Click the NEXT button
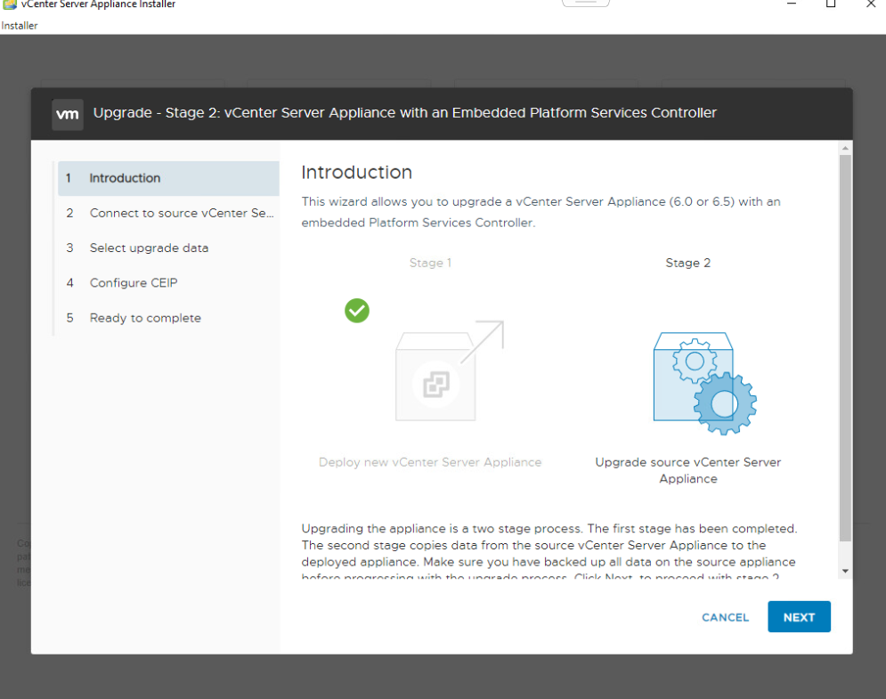Viewport: 886px width, 699px height. pos(799,616)
